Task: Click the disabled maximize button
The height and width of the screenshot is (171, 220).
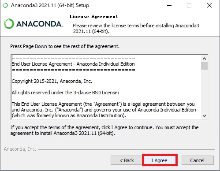Action: (189, 5)
